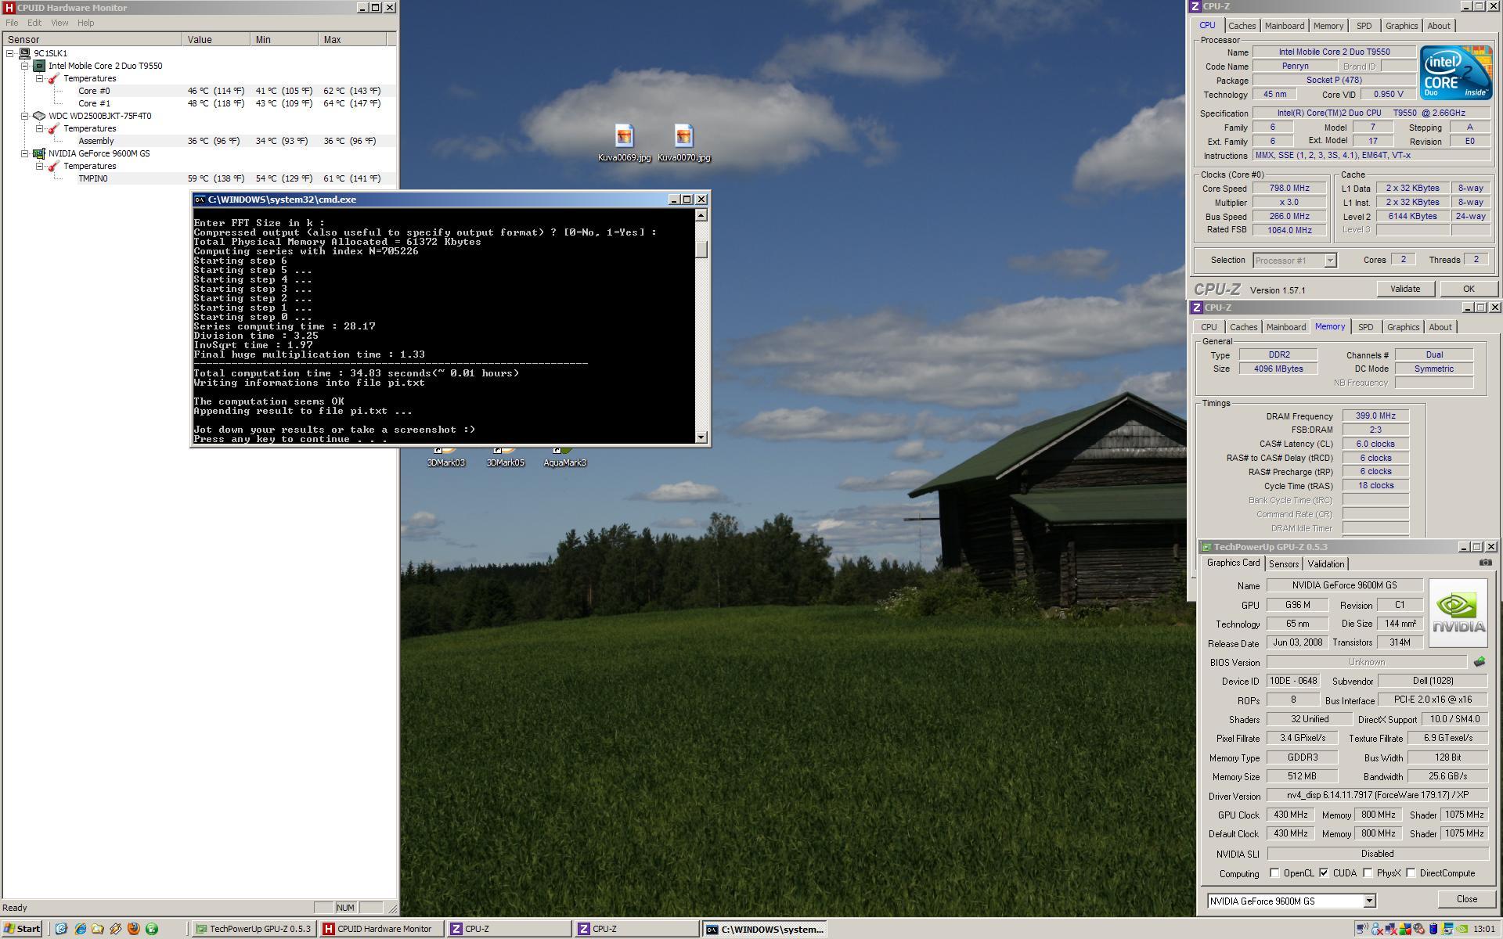Open the Windows Start menu
The height and width of the screenshot is (939, 1503).
(x=21, y=929)
